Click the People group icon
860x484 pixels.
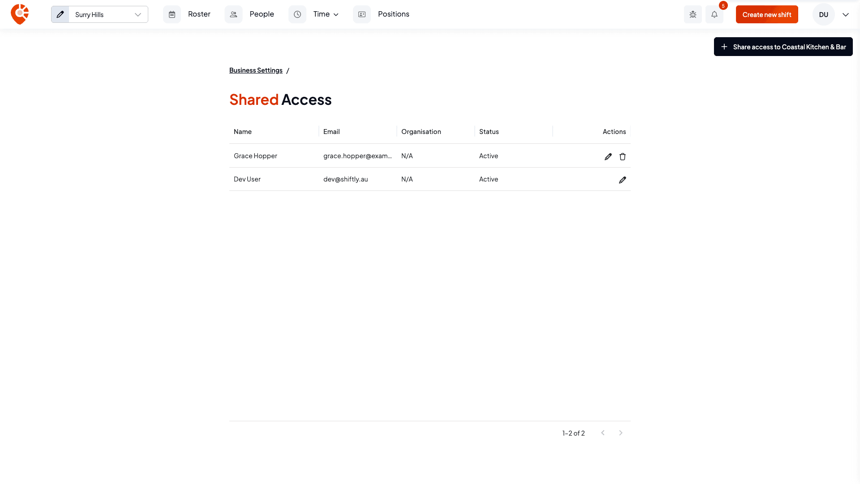tap(233, 14)
